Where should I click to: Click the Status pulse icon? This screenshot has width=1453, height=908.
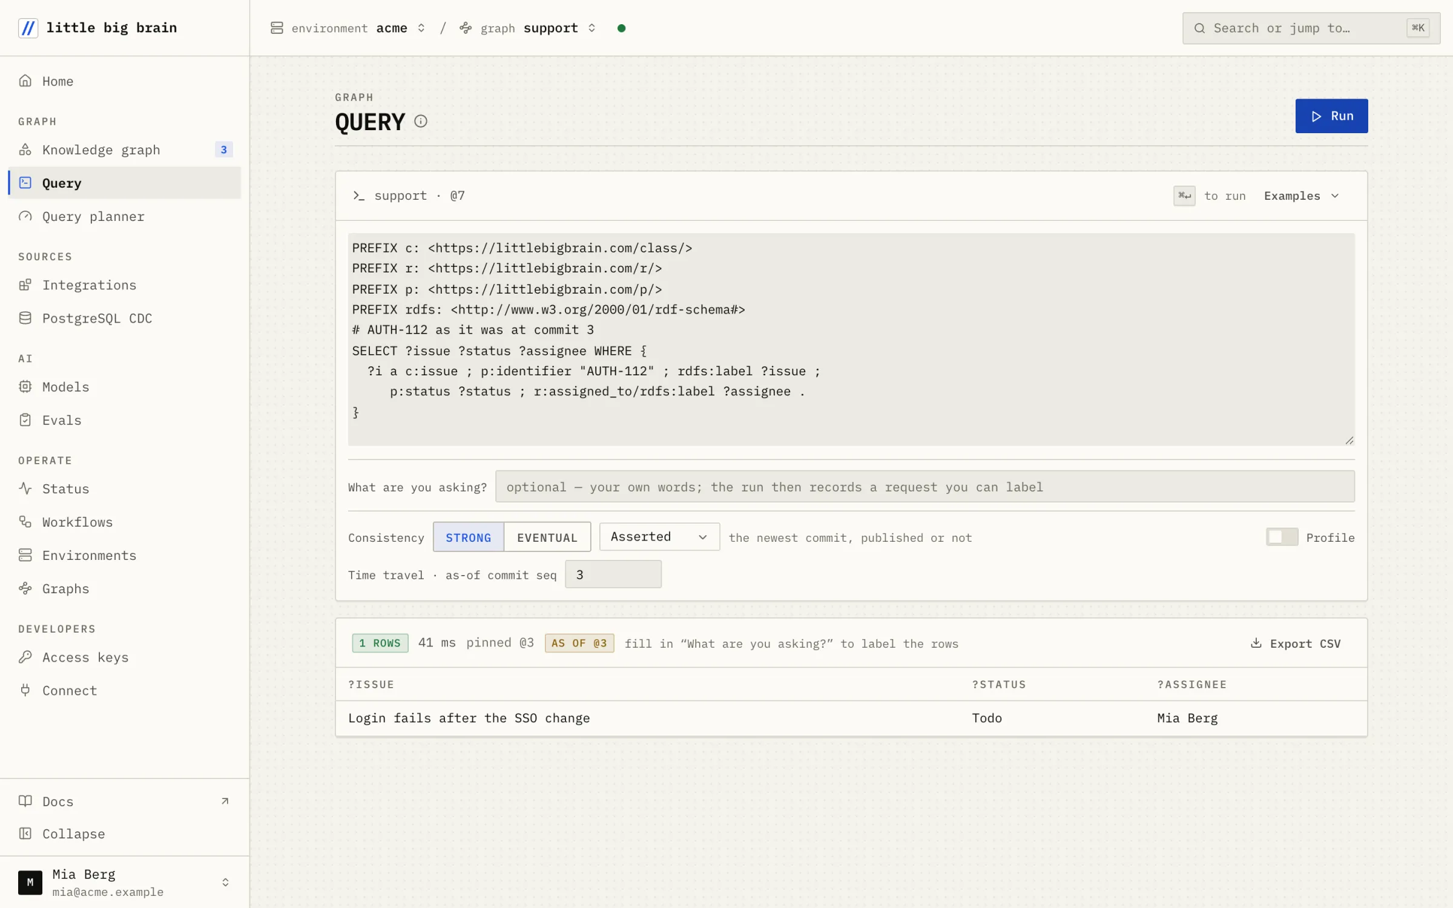[x=25, y=488]
